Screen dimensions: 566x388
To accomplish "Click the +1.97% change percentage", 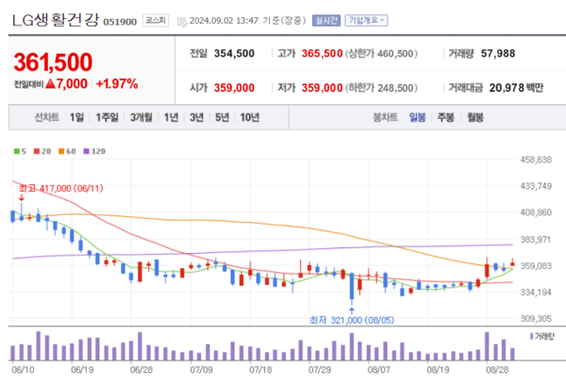I will tap(117, 84).
